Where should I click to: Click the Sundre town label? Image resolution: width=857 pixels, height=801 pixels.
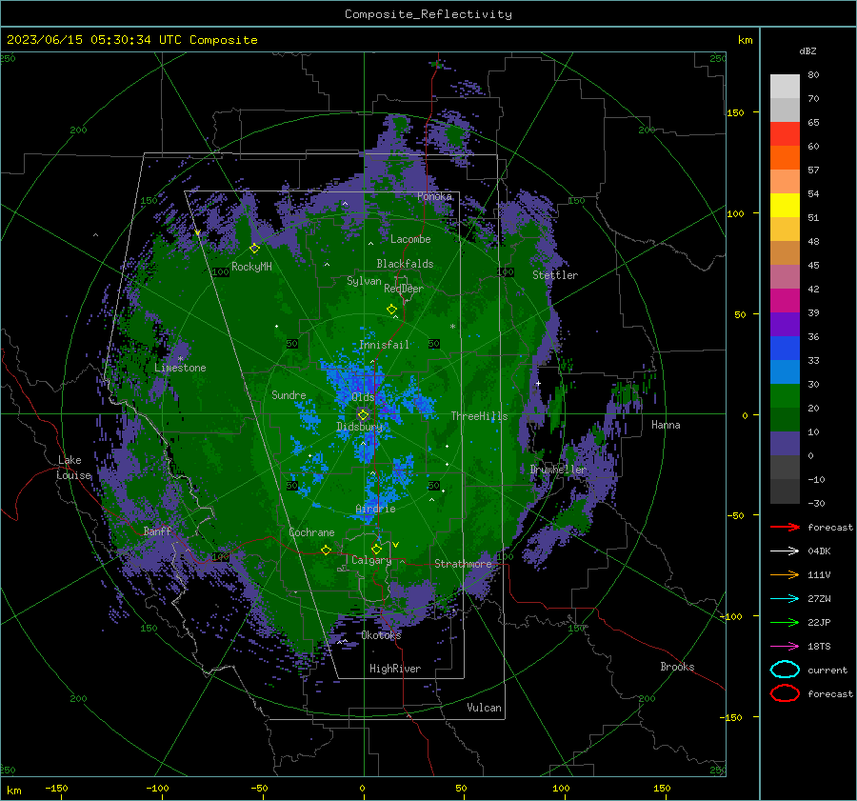pyautogui.click(x=289, y=394)
